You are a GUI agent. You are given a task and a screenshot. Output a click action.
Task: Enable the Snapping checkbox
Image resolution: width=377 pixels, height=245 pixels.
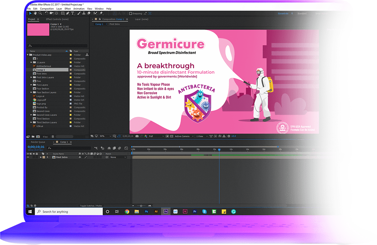[131, 14]
